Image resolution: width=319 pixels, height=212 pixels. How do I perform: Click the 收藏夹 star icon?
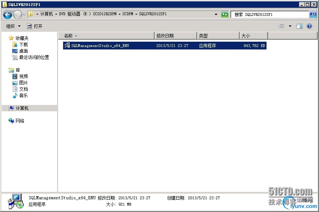point(11,38)
